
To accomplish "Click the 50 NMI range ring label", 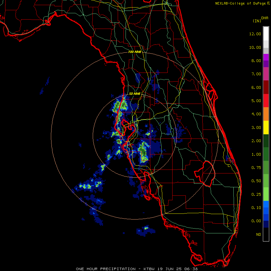I will 135,94.
